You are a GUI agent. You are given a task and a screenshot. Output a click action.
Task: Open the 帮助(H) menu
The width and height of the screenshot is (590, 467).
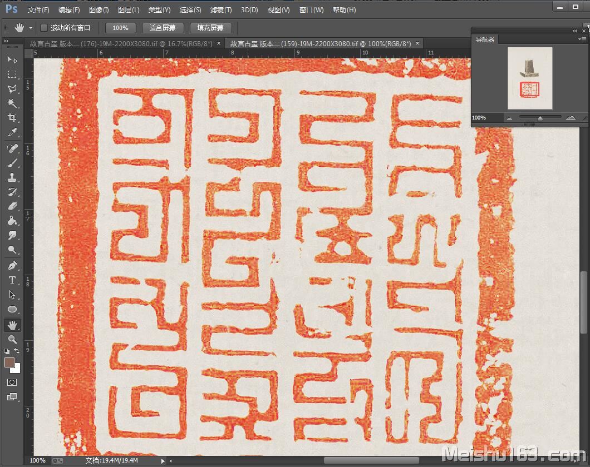[345, 10]
